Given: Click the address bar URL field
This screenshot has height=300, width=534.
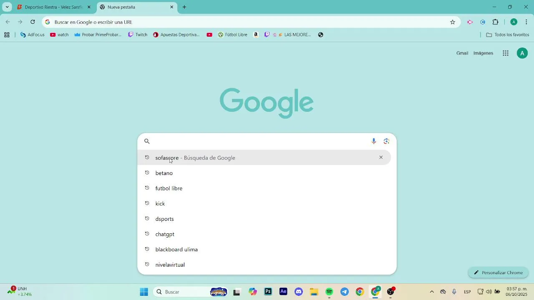Looking at the screenshot, I should tap(250, 22).
